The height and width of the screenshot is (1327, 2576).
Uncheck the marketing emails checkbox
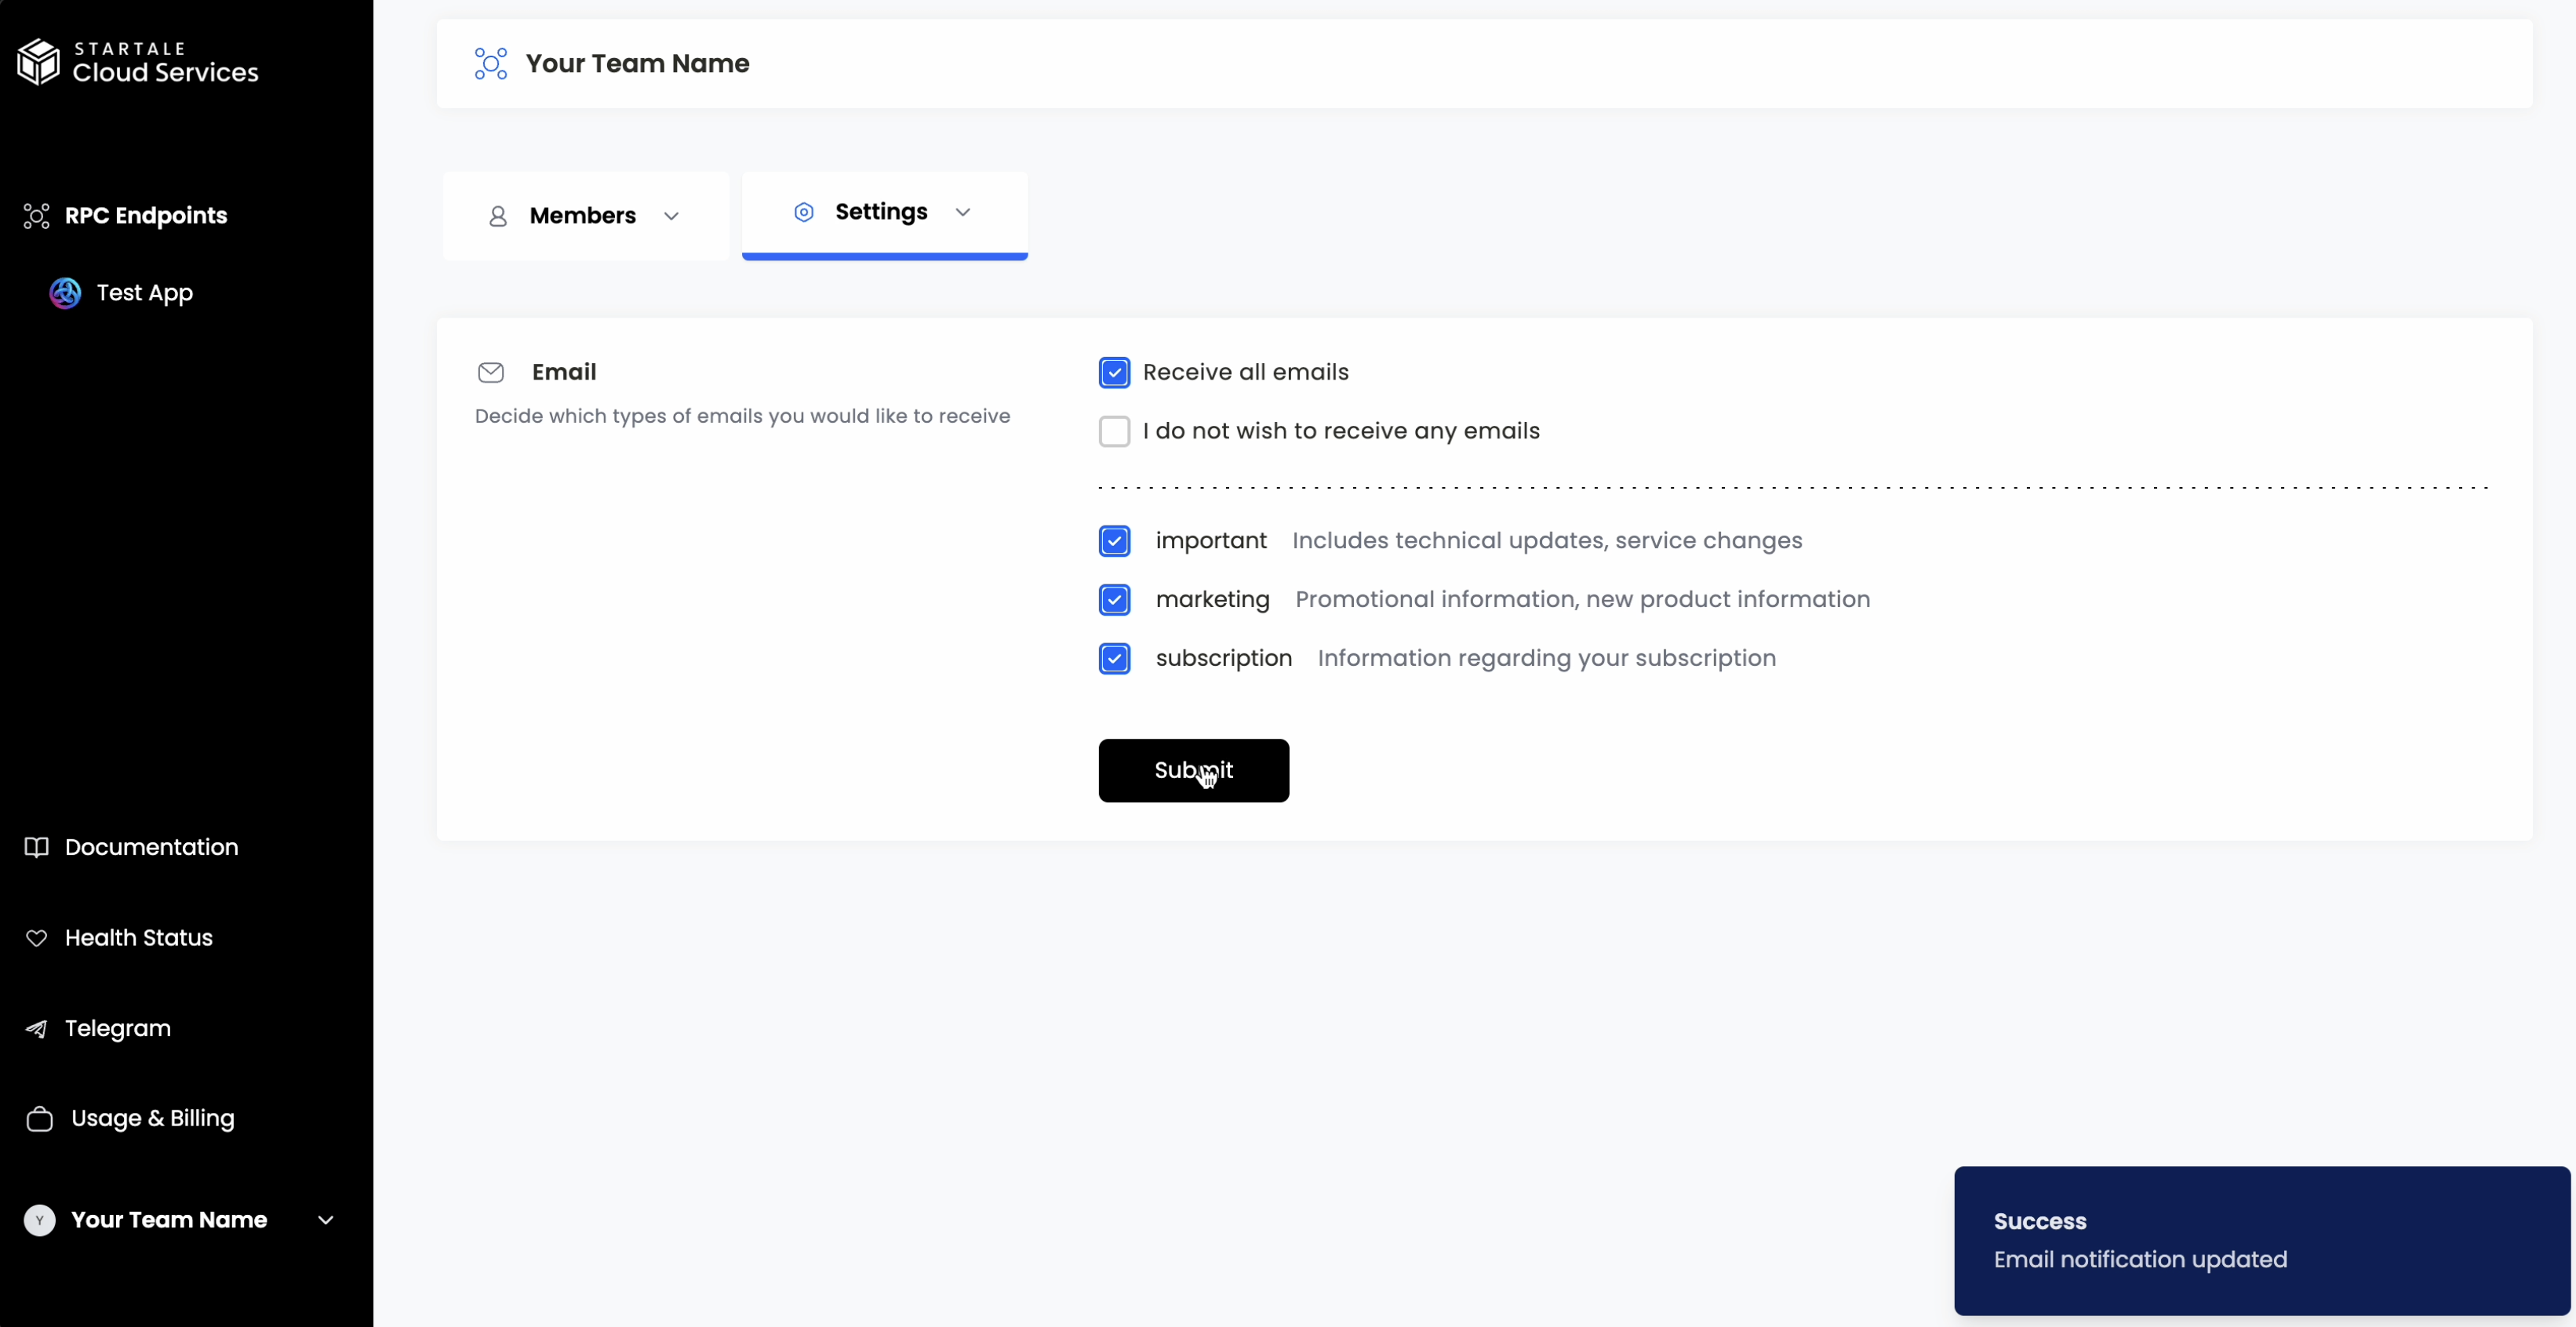tap(1114, 600)
